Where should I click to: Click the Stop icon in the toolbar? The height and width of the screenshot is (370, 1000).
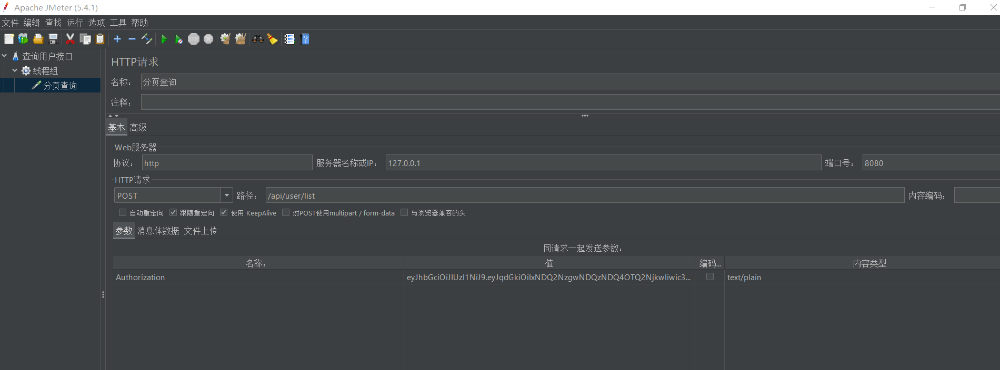(x=194, y=39)
